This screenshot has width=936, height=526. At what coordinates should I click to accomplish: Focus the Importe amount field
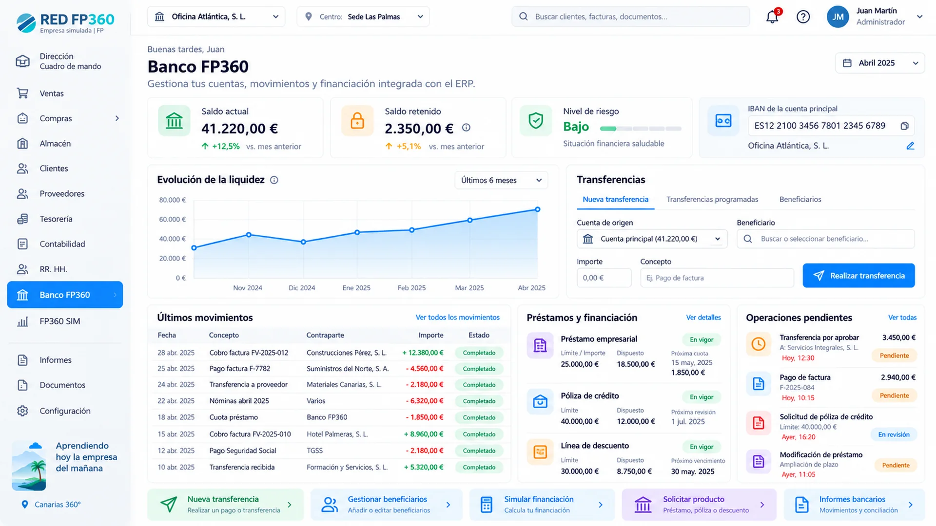pyautogui.click(x=604, y=278)
